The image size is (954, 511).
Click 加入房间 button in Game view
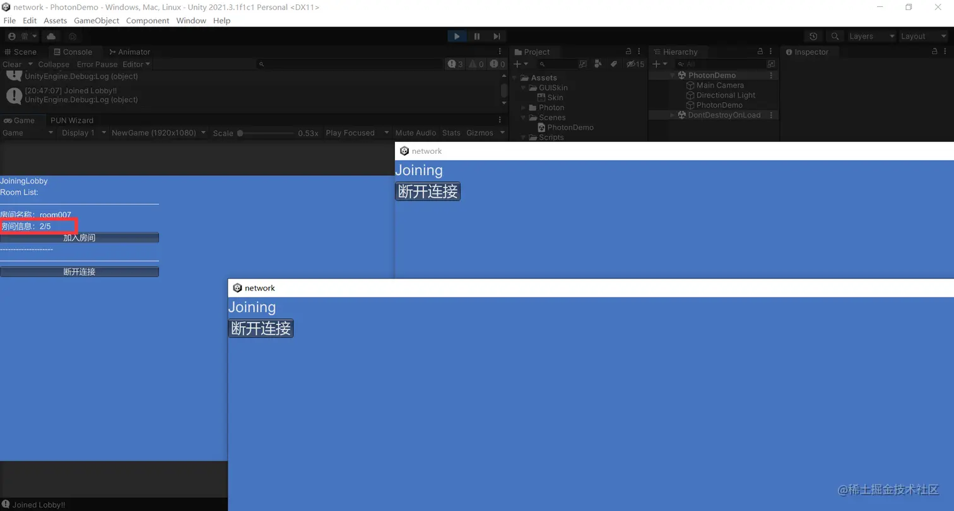(79, 238)
